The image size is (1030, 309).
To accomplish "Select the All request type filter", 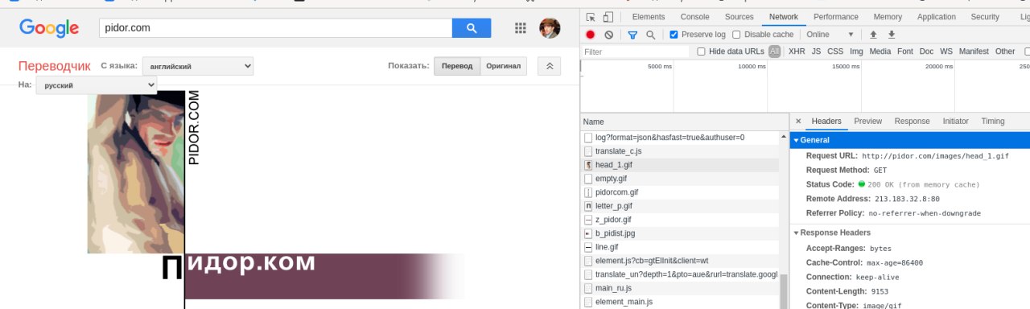I will click(x=774, y=51).
